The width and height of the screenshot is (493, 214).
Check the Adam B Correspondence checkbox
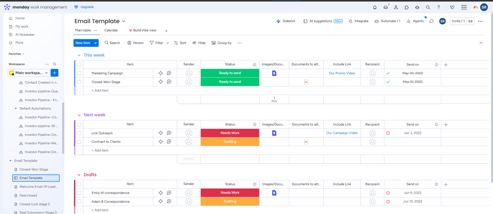(x=79, y=202)
